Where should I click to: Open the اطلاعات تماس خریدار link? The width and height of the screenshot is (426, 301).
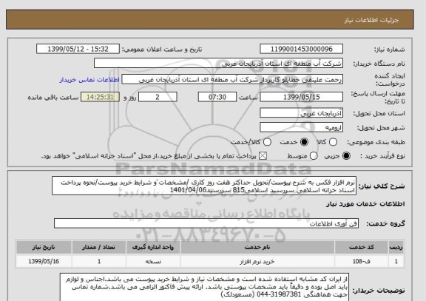[89, 80]
